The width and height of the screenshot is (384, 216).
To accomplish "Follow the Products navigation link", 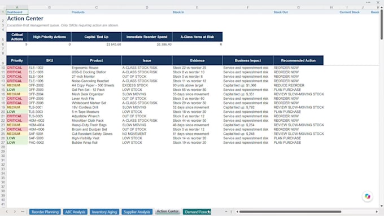I will click(x=78, y=12).
